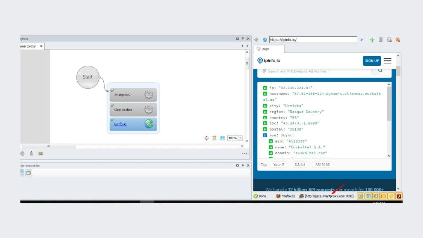Click gear icon on Smartproxy block
Screen dimensions: 423x238
pyautogui.click(x=148, y=95)
